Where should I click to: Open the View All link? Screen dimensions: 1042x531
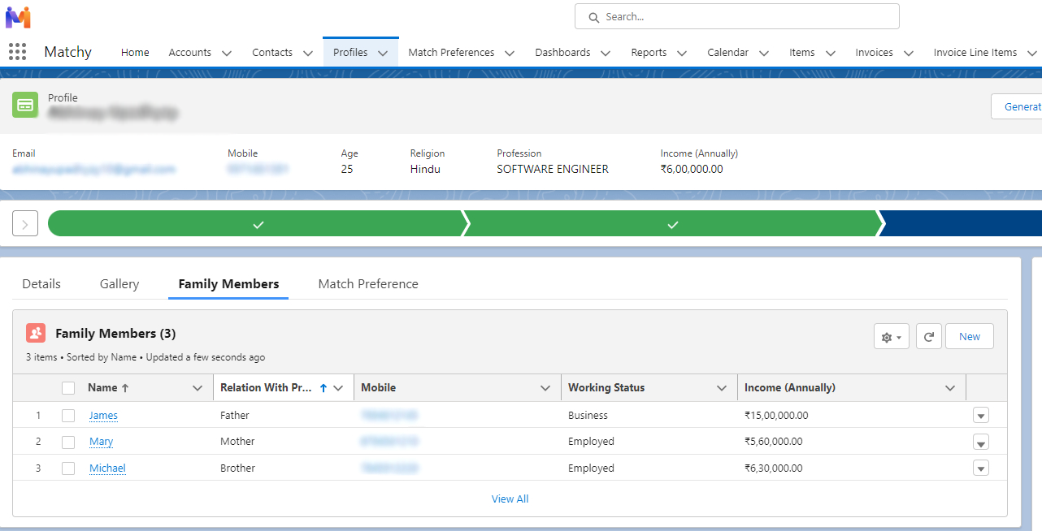(x=510, y=499)
